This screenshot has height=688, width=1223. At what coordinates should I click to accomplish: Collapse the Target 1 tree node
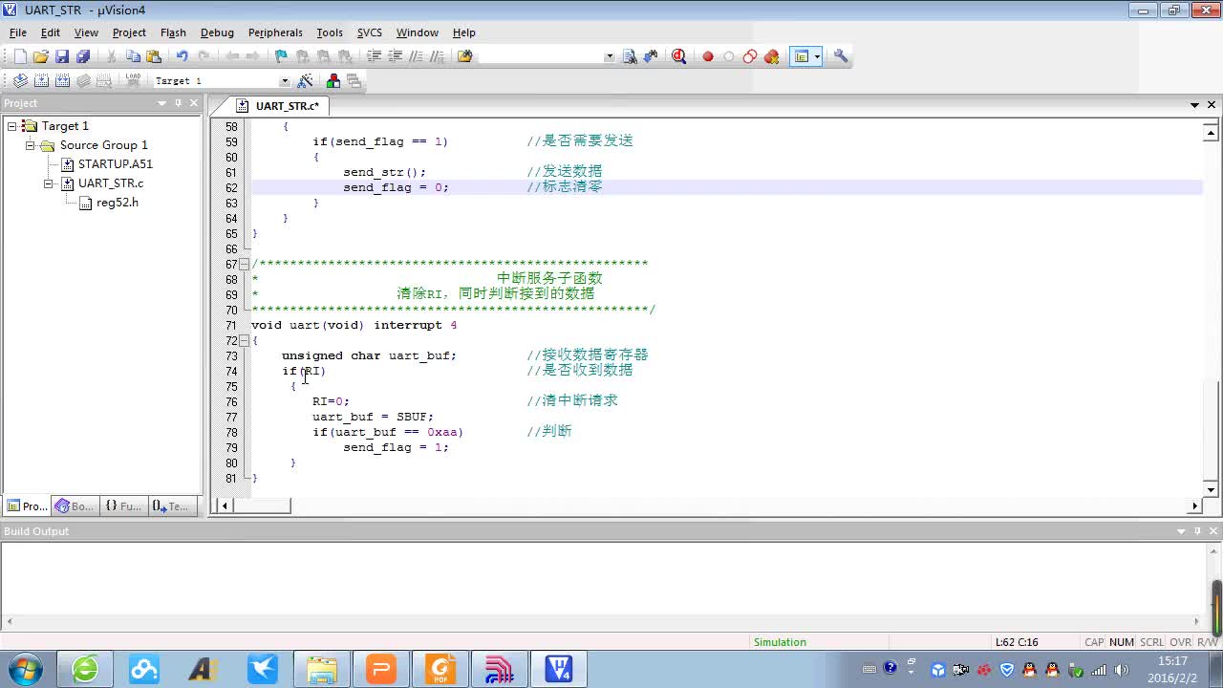[12, 126]
